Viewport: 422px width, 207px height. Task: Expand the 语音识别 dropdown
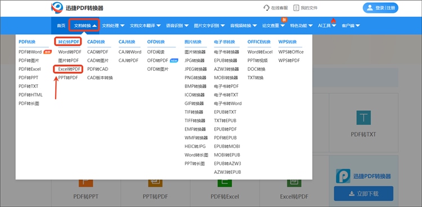point(177,25)
